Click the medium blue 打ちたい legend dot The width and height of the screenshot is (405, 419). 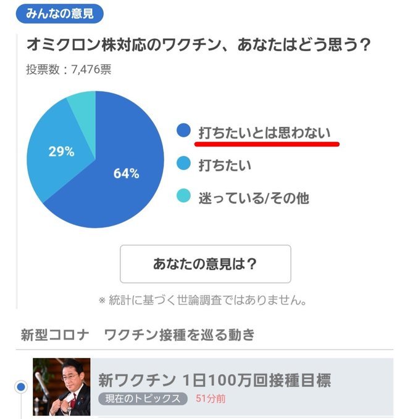pos(183,165)
